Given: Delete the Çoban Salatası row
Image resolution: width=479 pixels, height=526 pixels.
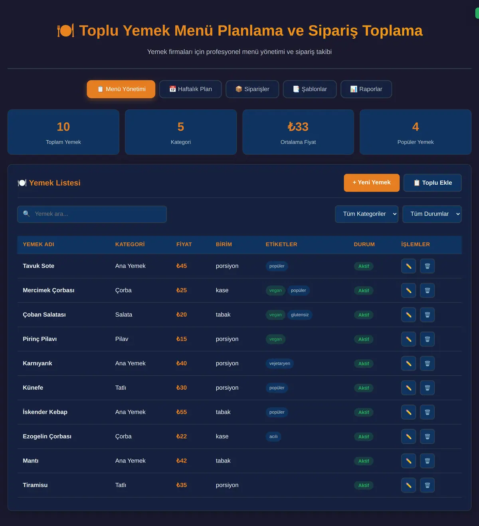Looking at the screenshot, I should [427, 315].
